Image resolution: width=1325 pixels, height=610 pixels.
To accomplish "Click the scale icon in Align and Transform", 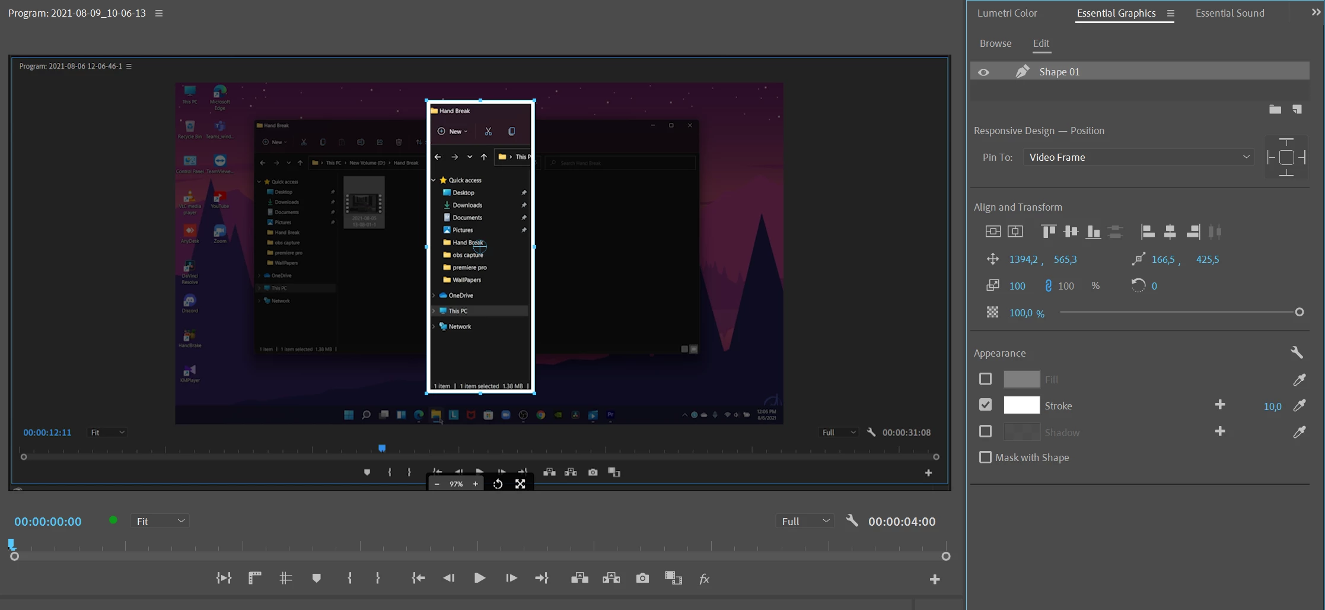I will [992, 285].
